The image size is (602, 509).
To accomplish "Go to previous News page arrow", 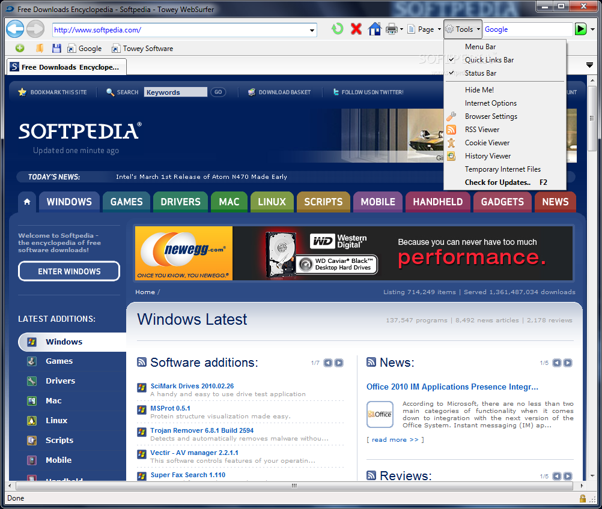I will 557,363.
